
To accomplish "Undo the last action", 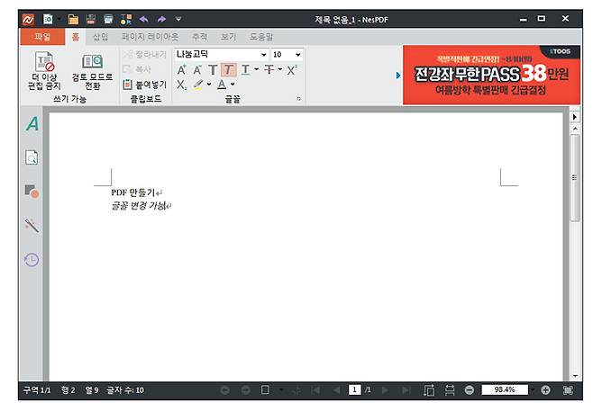I will (x=143, y=19).
